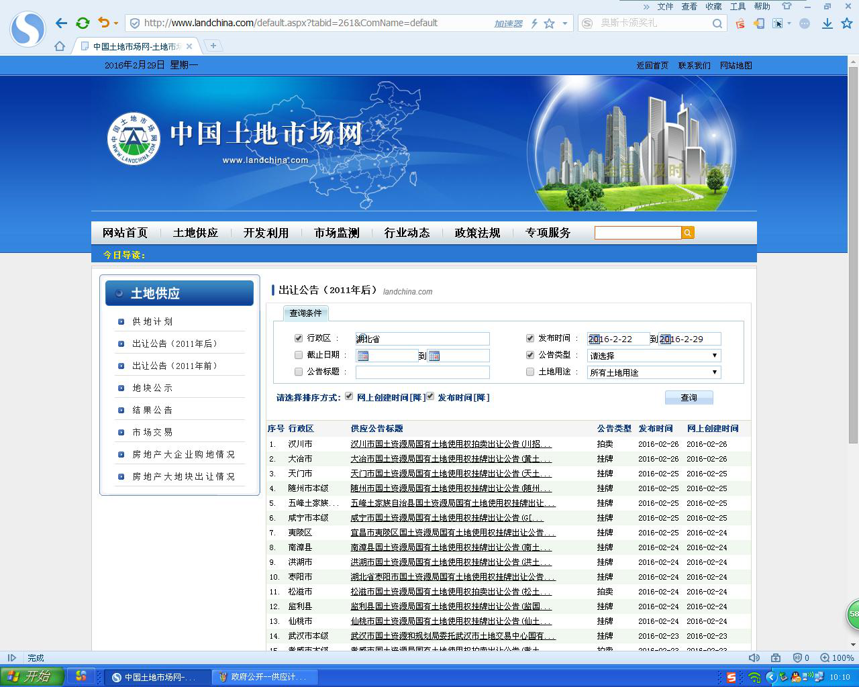Open the 土地供应 navigation menu item
Image resolution: width=859 pixels, height=687 pixels.
pyautogui.click(x=195, y=233)
